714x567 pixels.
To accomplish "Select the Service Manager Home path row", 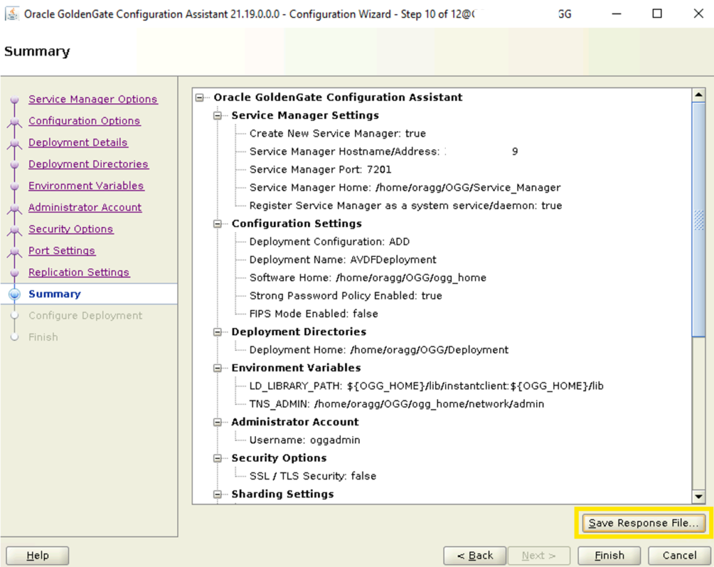I will point(405,187).
